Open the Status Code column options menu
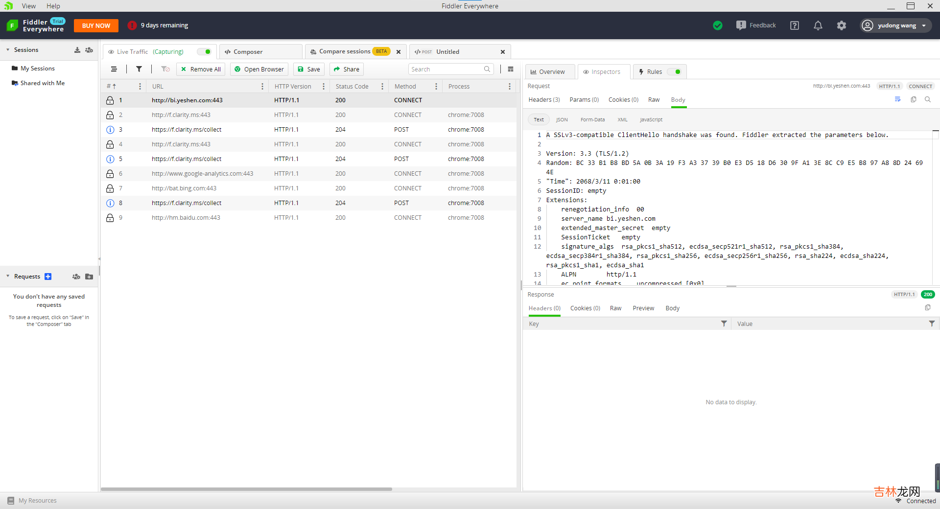The width and height of the screenshot is (940, 509). click(382, 86)
